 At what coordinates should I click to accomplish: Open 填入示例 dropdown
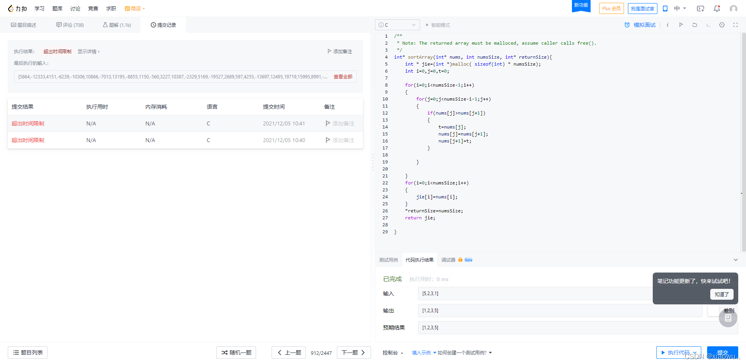click(424, 353)
